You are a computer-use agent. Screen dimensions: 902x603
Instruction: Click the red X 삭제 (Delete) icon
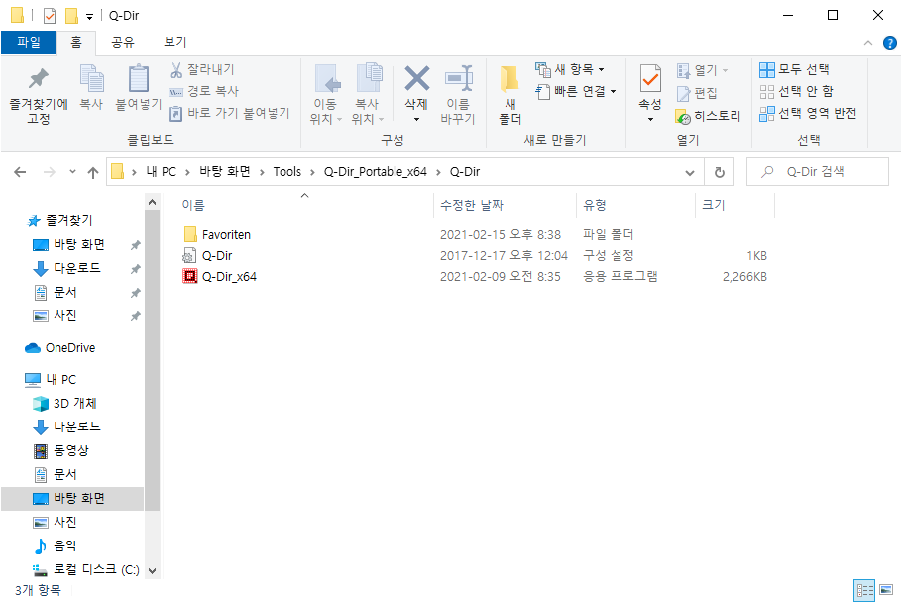[x=416, y=79]
